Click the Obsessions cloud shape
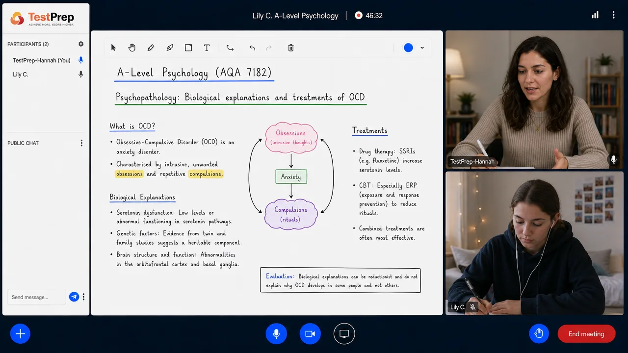Screen dimensions: 628x353 291,137
